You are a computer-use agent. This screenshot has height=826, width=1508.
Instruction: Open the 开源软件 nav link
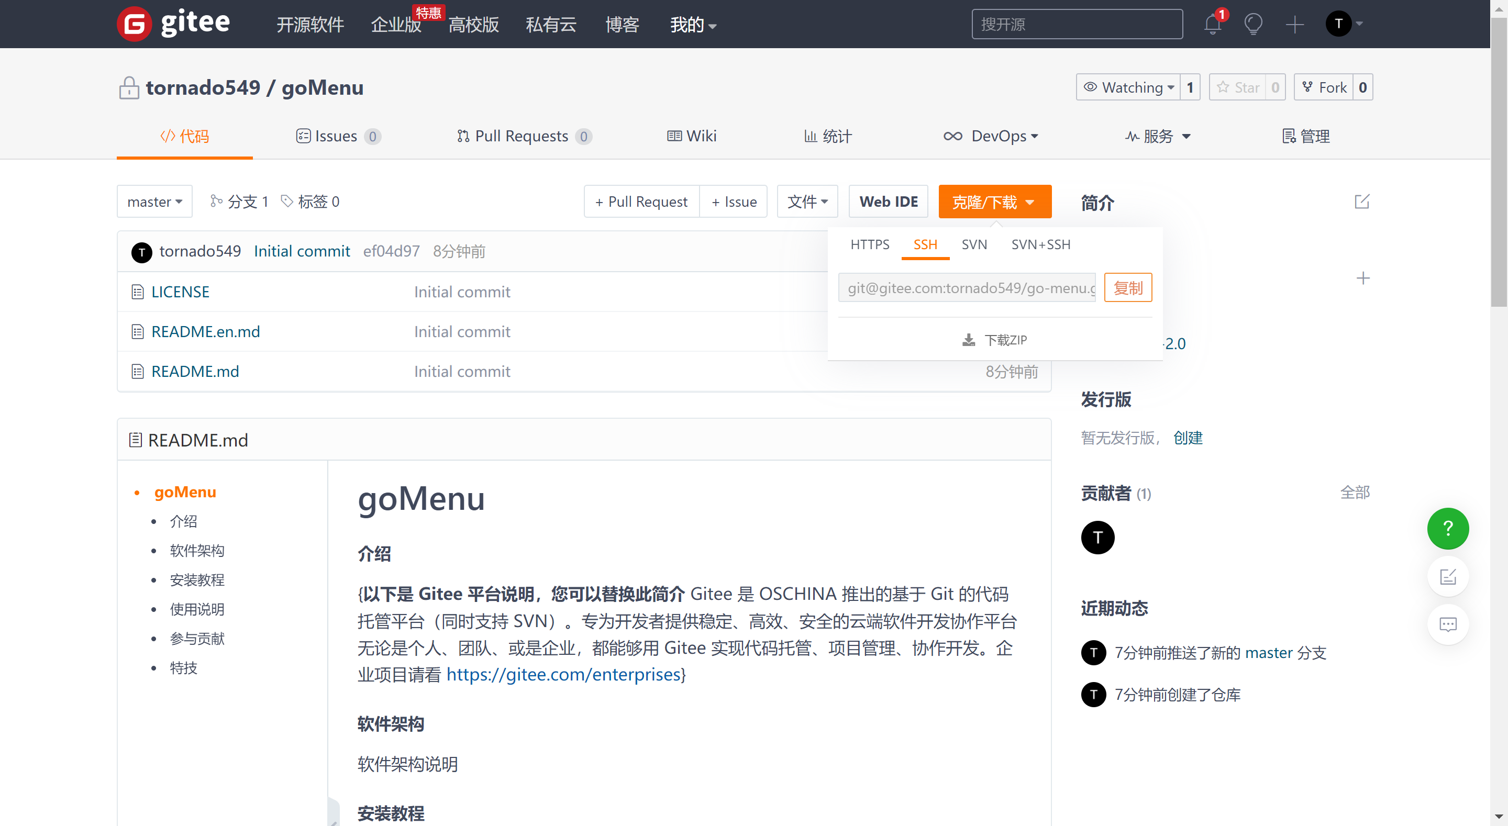click(311, 25)
